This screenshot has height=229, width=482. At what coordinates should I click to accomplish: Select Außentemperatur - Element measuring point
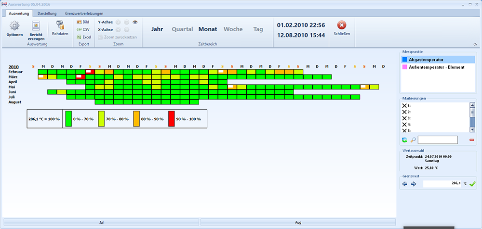(438, 67)
